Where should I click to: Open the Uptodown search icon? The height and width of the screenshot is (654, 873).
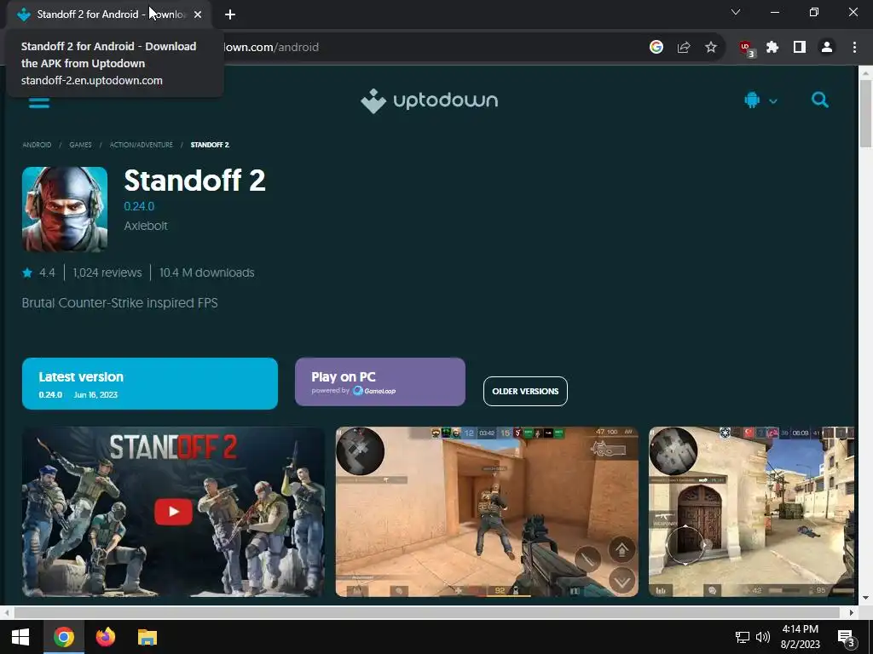(819, 100)
